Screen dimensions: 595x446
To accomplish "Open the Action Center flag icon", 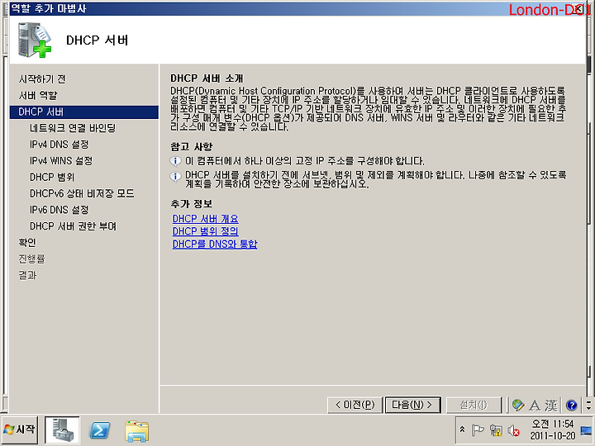I will pos(478,430).
